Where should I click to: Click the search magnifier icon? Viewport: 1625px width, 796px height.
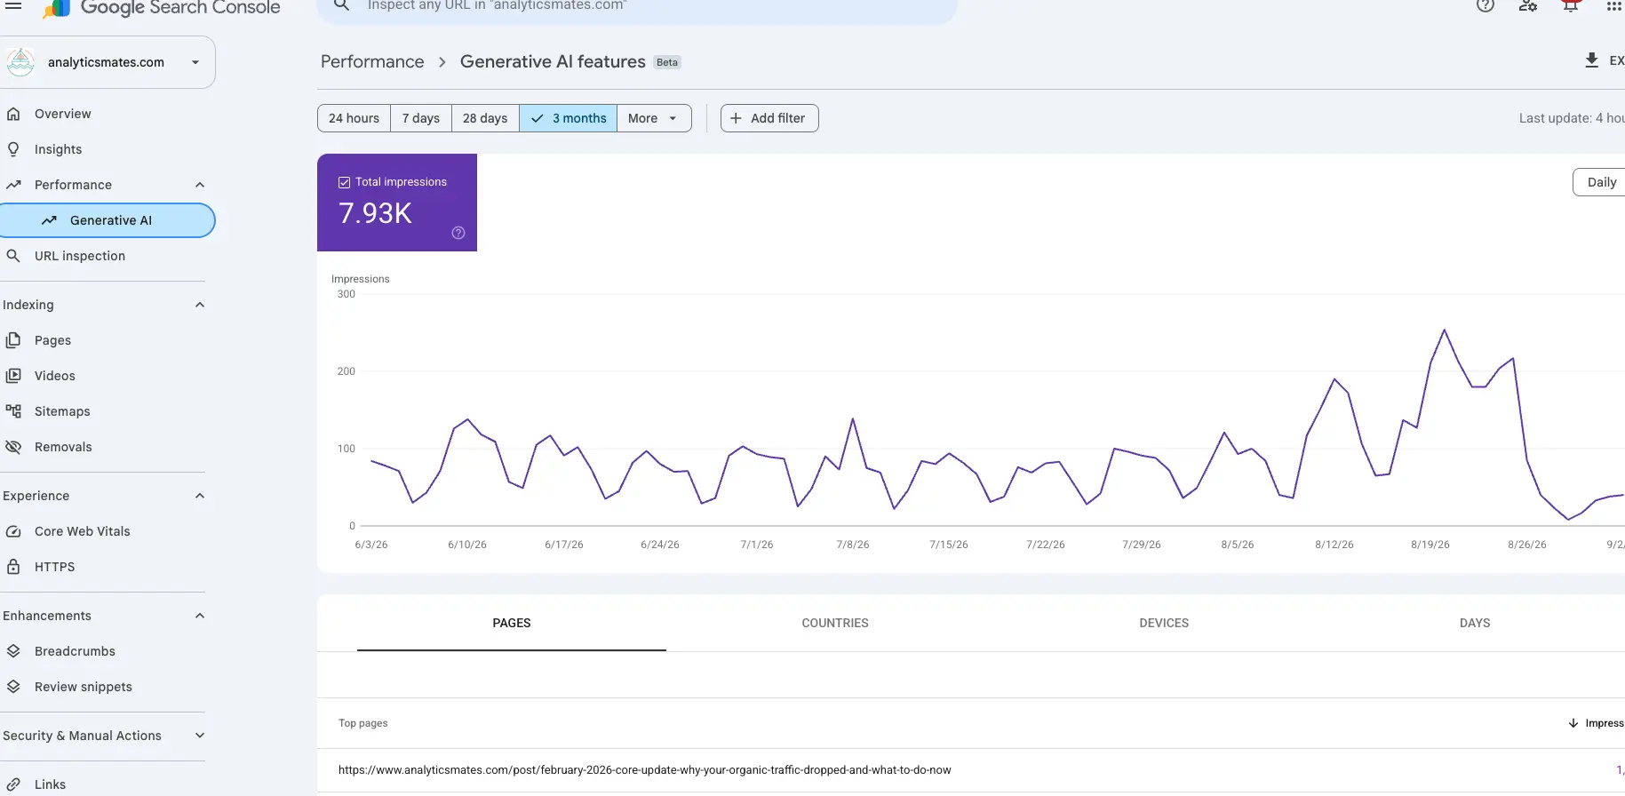(341, 6)
